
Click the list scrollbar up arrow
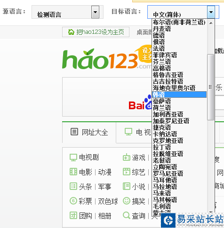tap(211, 23)
